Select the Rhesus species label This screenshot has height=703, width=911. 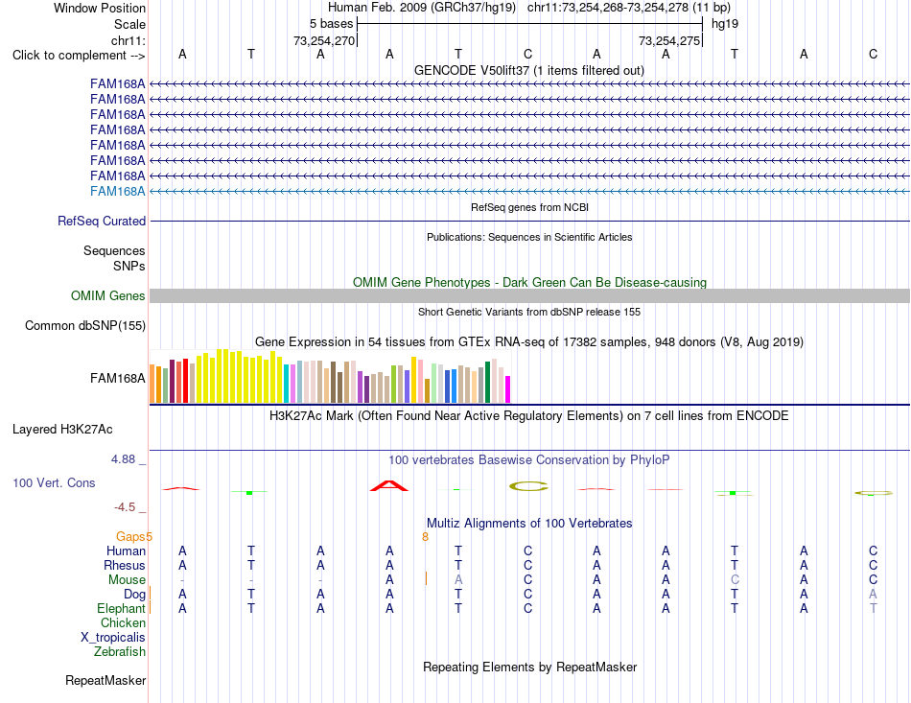coord(125,565)
